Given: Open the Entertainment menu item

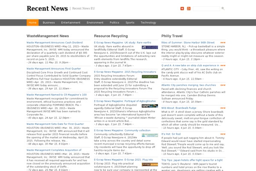Looking at the screenshot, I should [x=71, y=23].
